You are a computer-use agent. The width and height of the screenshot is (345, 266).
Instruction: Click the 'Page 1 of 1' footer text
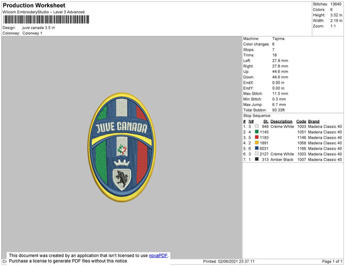pyautogui.click(x=332, y=261)
